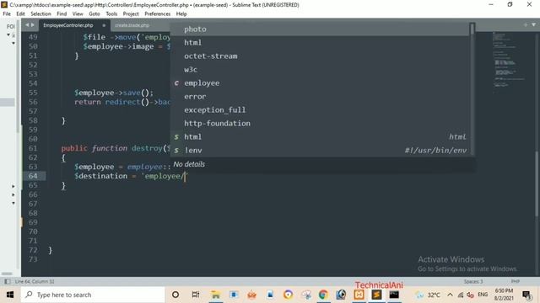The width and height of the screenshot is (540, 303).
Task: Open the XAMPP taskbar icon
Action: [x=359, y=295]
